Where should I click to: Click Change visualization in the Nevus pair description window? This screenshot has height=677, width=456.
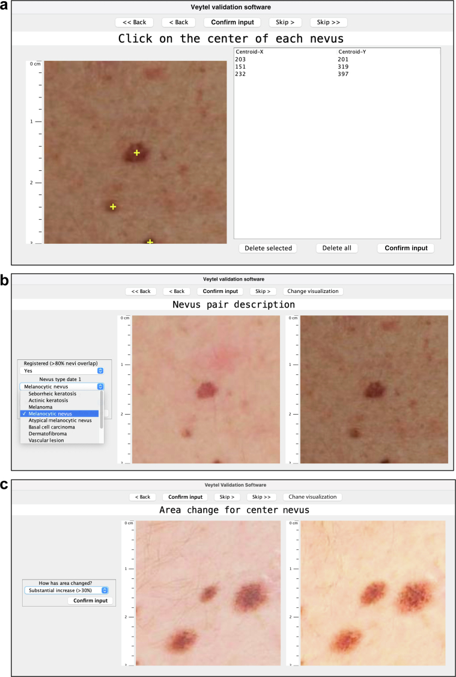[312, 291]
